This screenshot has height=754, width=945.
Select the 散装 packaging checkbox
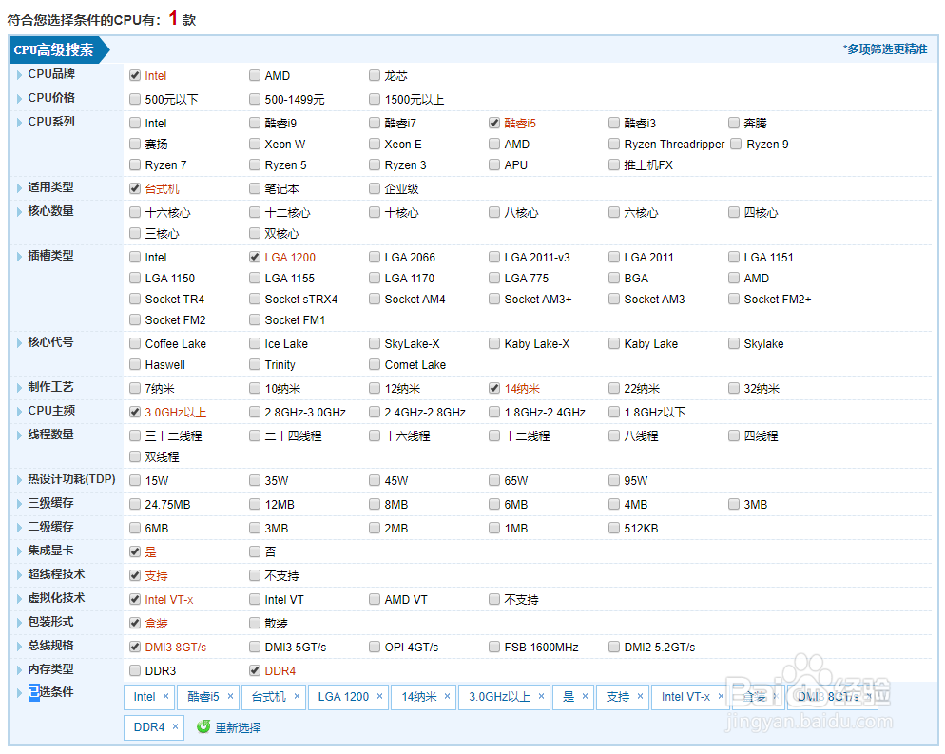(255, 623)
